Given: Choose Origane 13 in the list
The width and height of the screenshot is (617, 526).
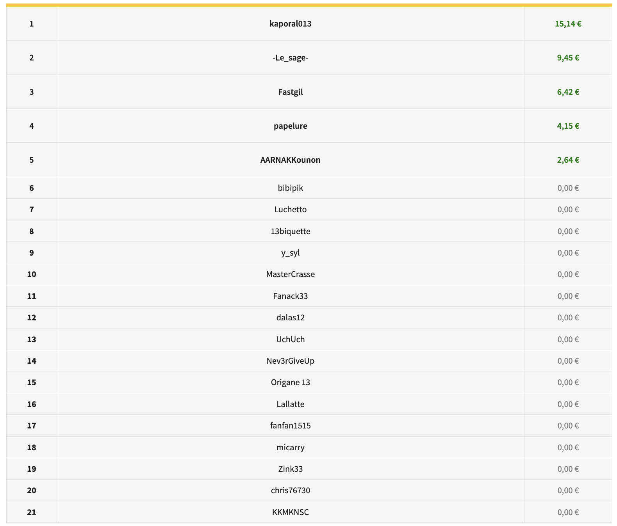Looking at the screenshot, I should pyautogui.click(x=290, y=382).
